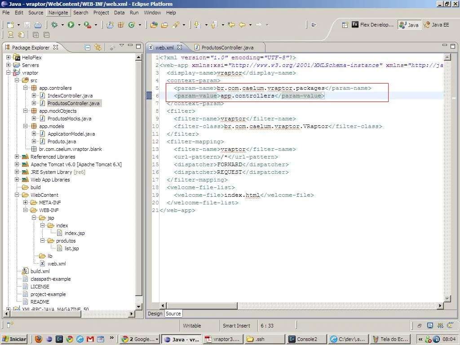Switch to the Java EE perspective

click(x=436, y=25)
